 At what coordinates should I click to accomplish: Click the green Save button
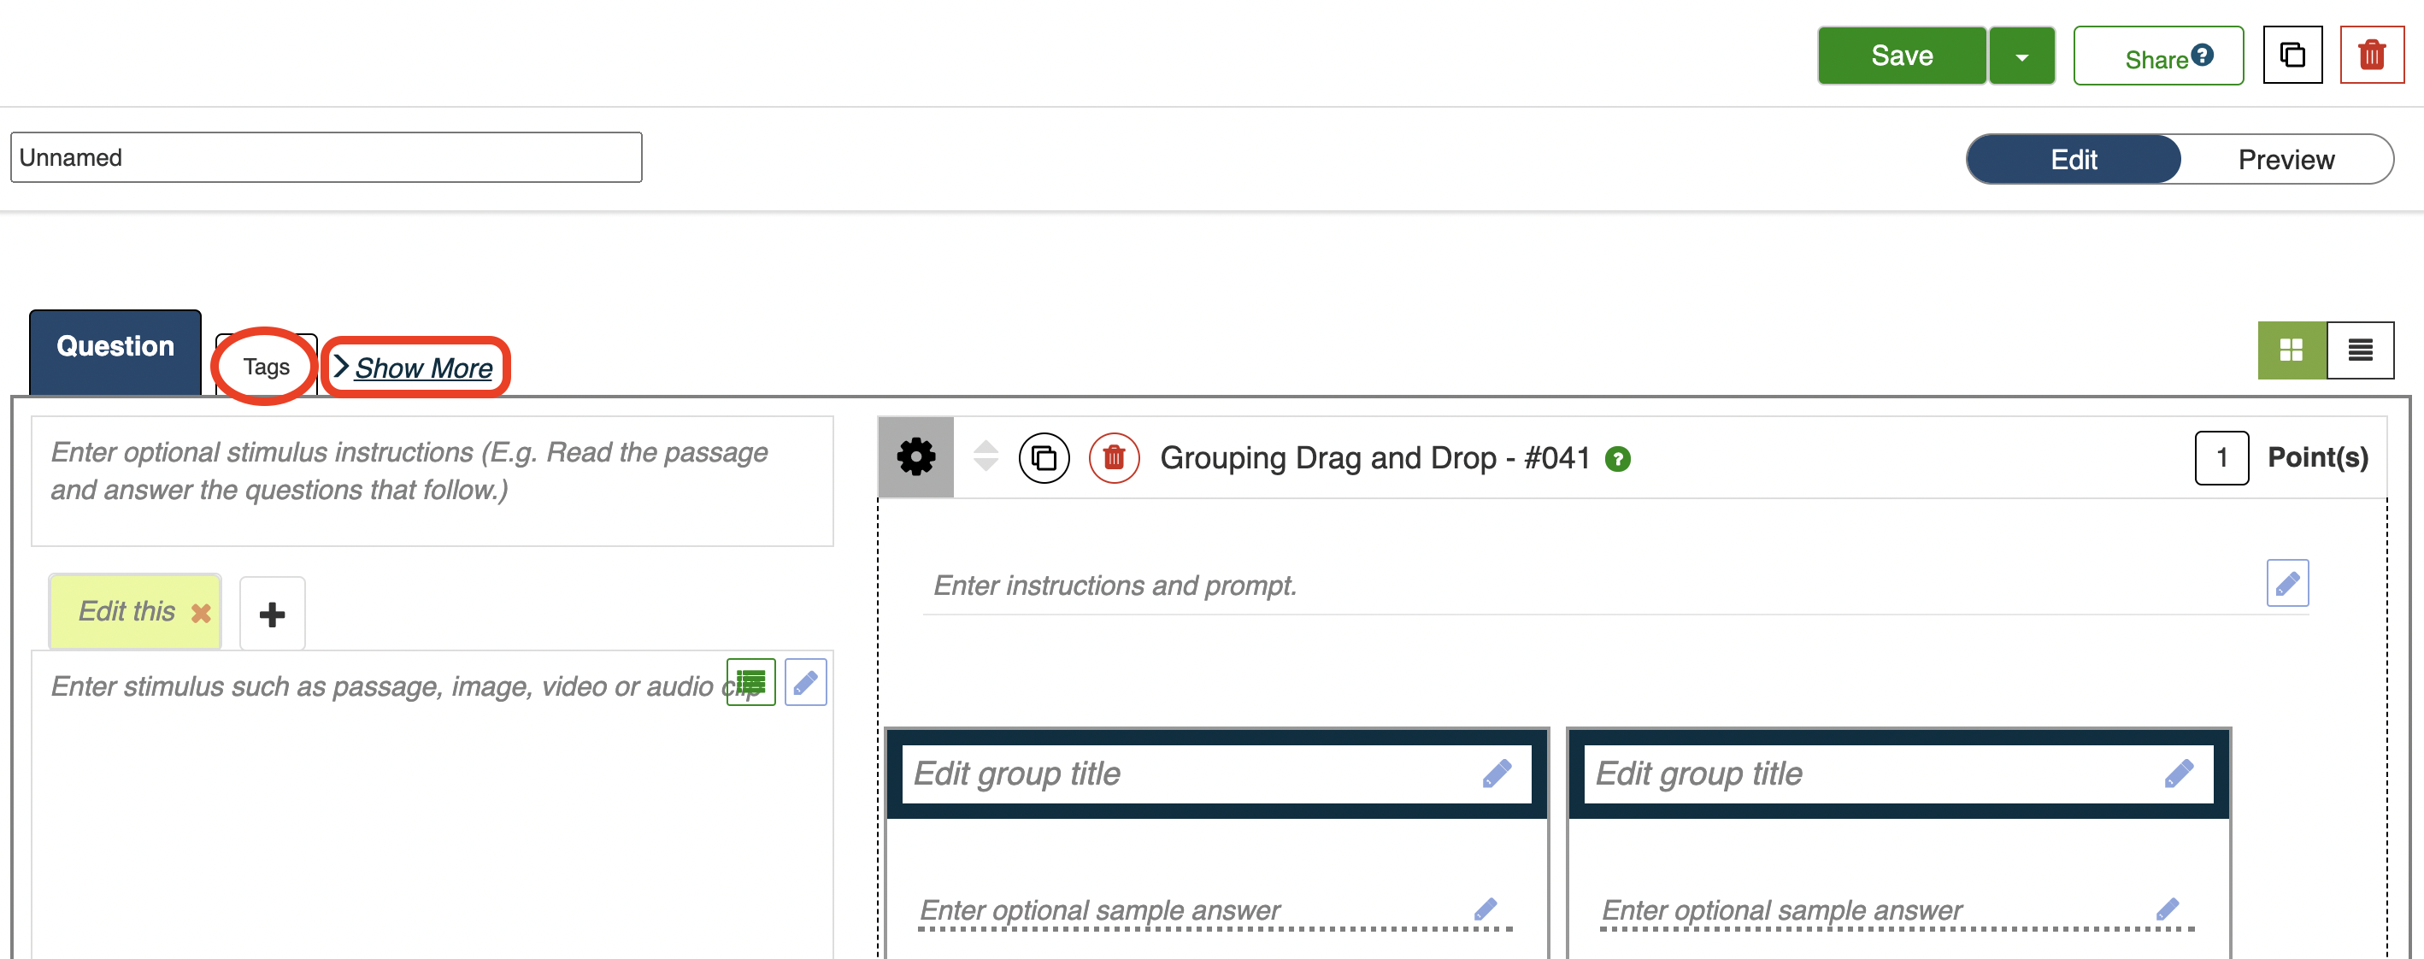(1901, 56)
